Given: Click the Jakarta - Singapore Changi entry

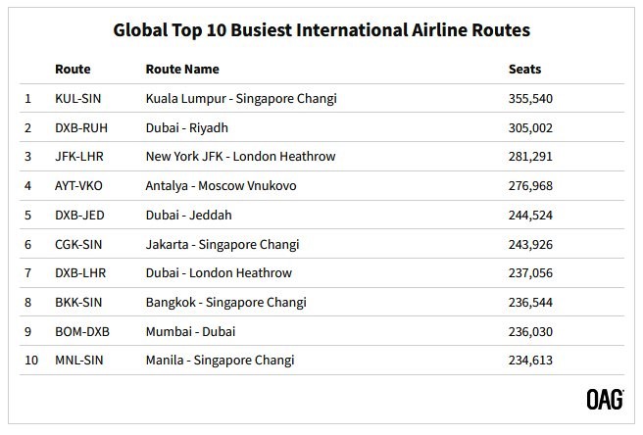Looking at the screenshot, I should coord(223,245).
